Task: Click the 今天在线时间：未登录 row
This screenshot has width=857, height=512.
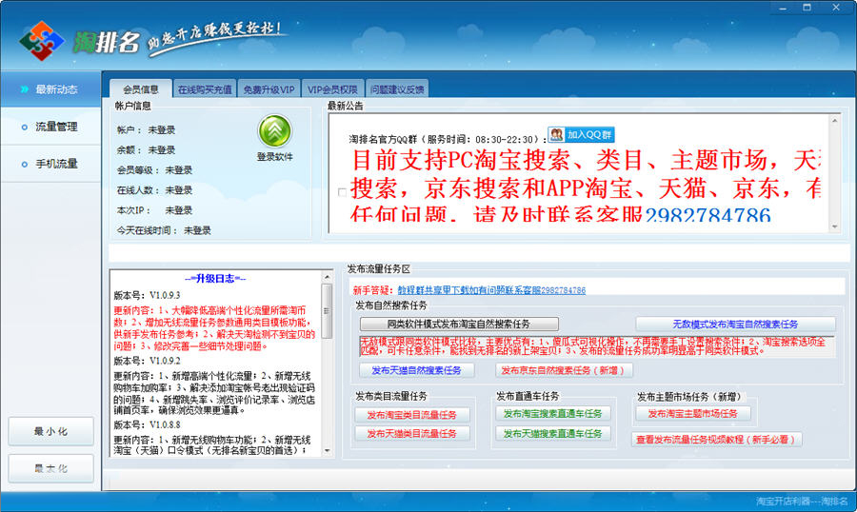Action: (x=164, y=230)
